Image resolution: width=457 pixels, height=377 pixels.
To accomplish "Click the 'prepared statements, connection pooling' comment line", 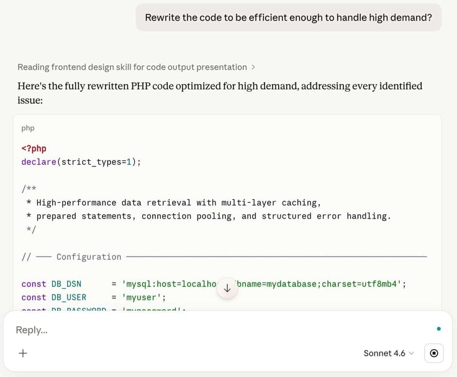I will coord(209,216).
